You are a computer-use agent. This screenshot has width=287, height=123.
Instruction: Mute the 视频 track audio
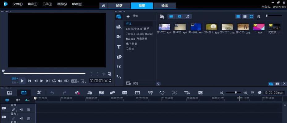tap(21, 110)
